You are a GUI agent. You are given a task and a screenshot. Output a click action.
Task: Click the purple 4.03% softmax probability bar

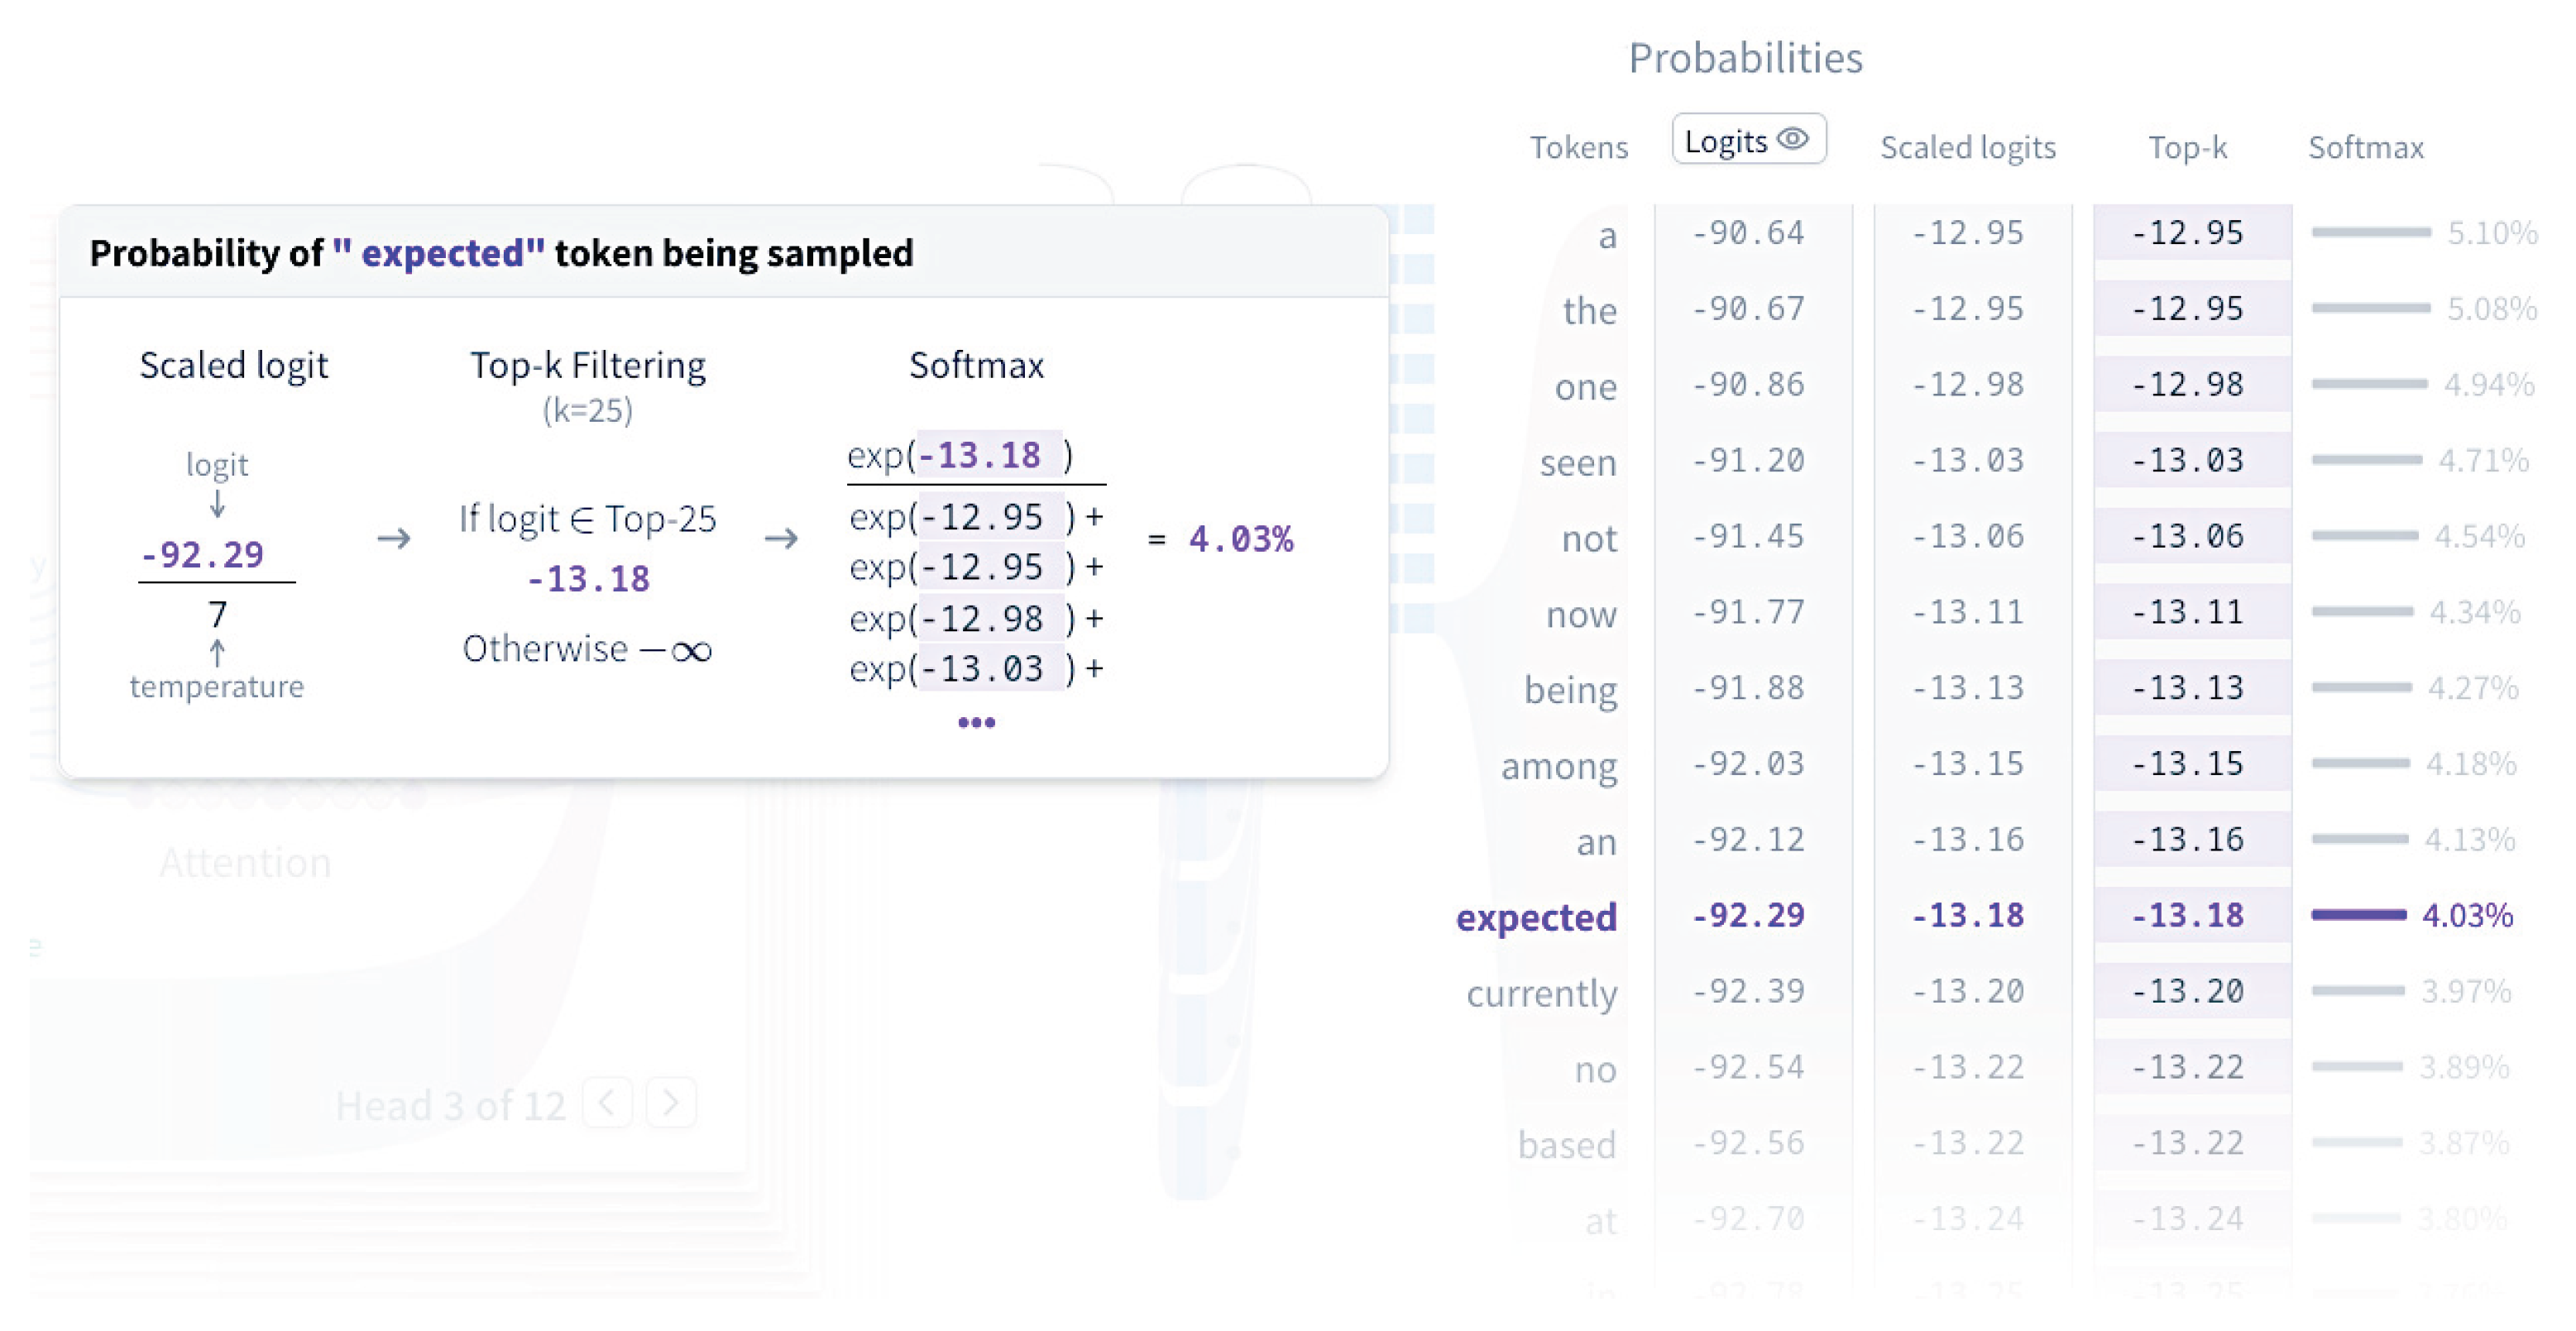2358,914
